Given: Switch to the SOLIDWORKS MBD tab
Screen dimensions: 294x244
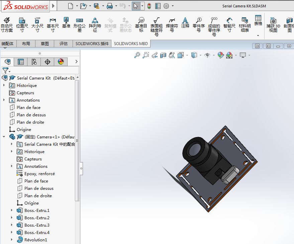Looking at the screenshot, I should (131, 44).
